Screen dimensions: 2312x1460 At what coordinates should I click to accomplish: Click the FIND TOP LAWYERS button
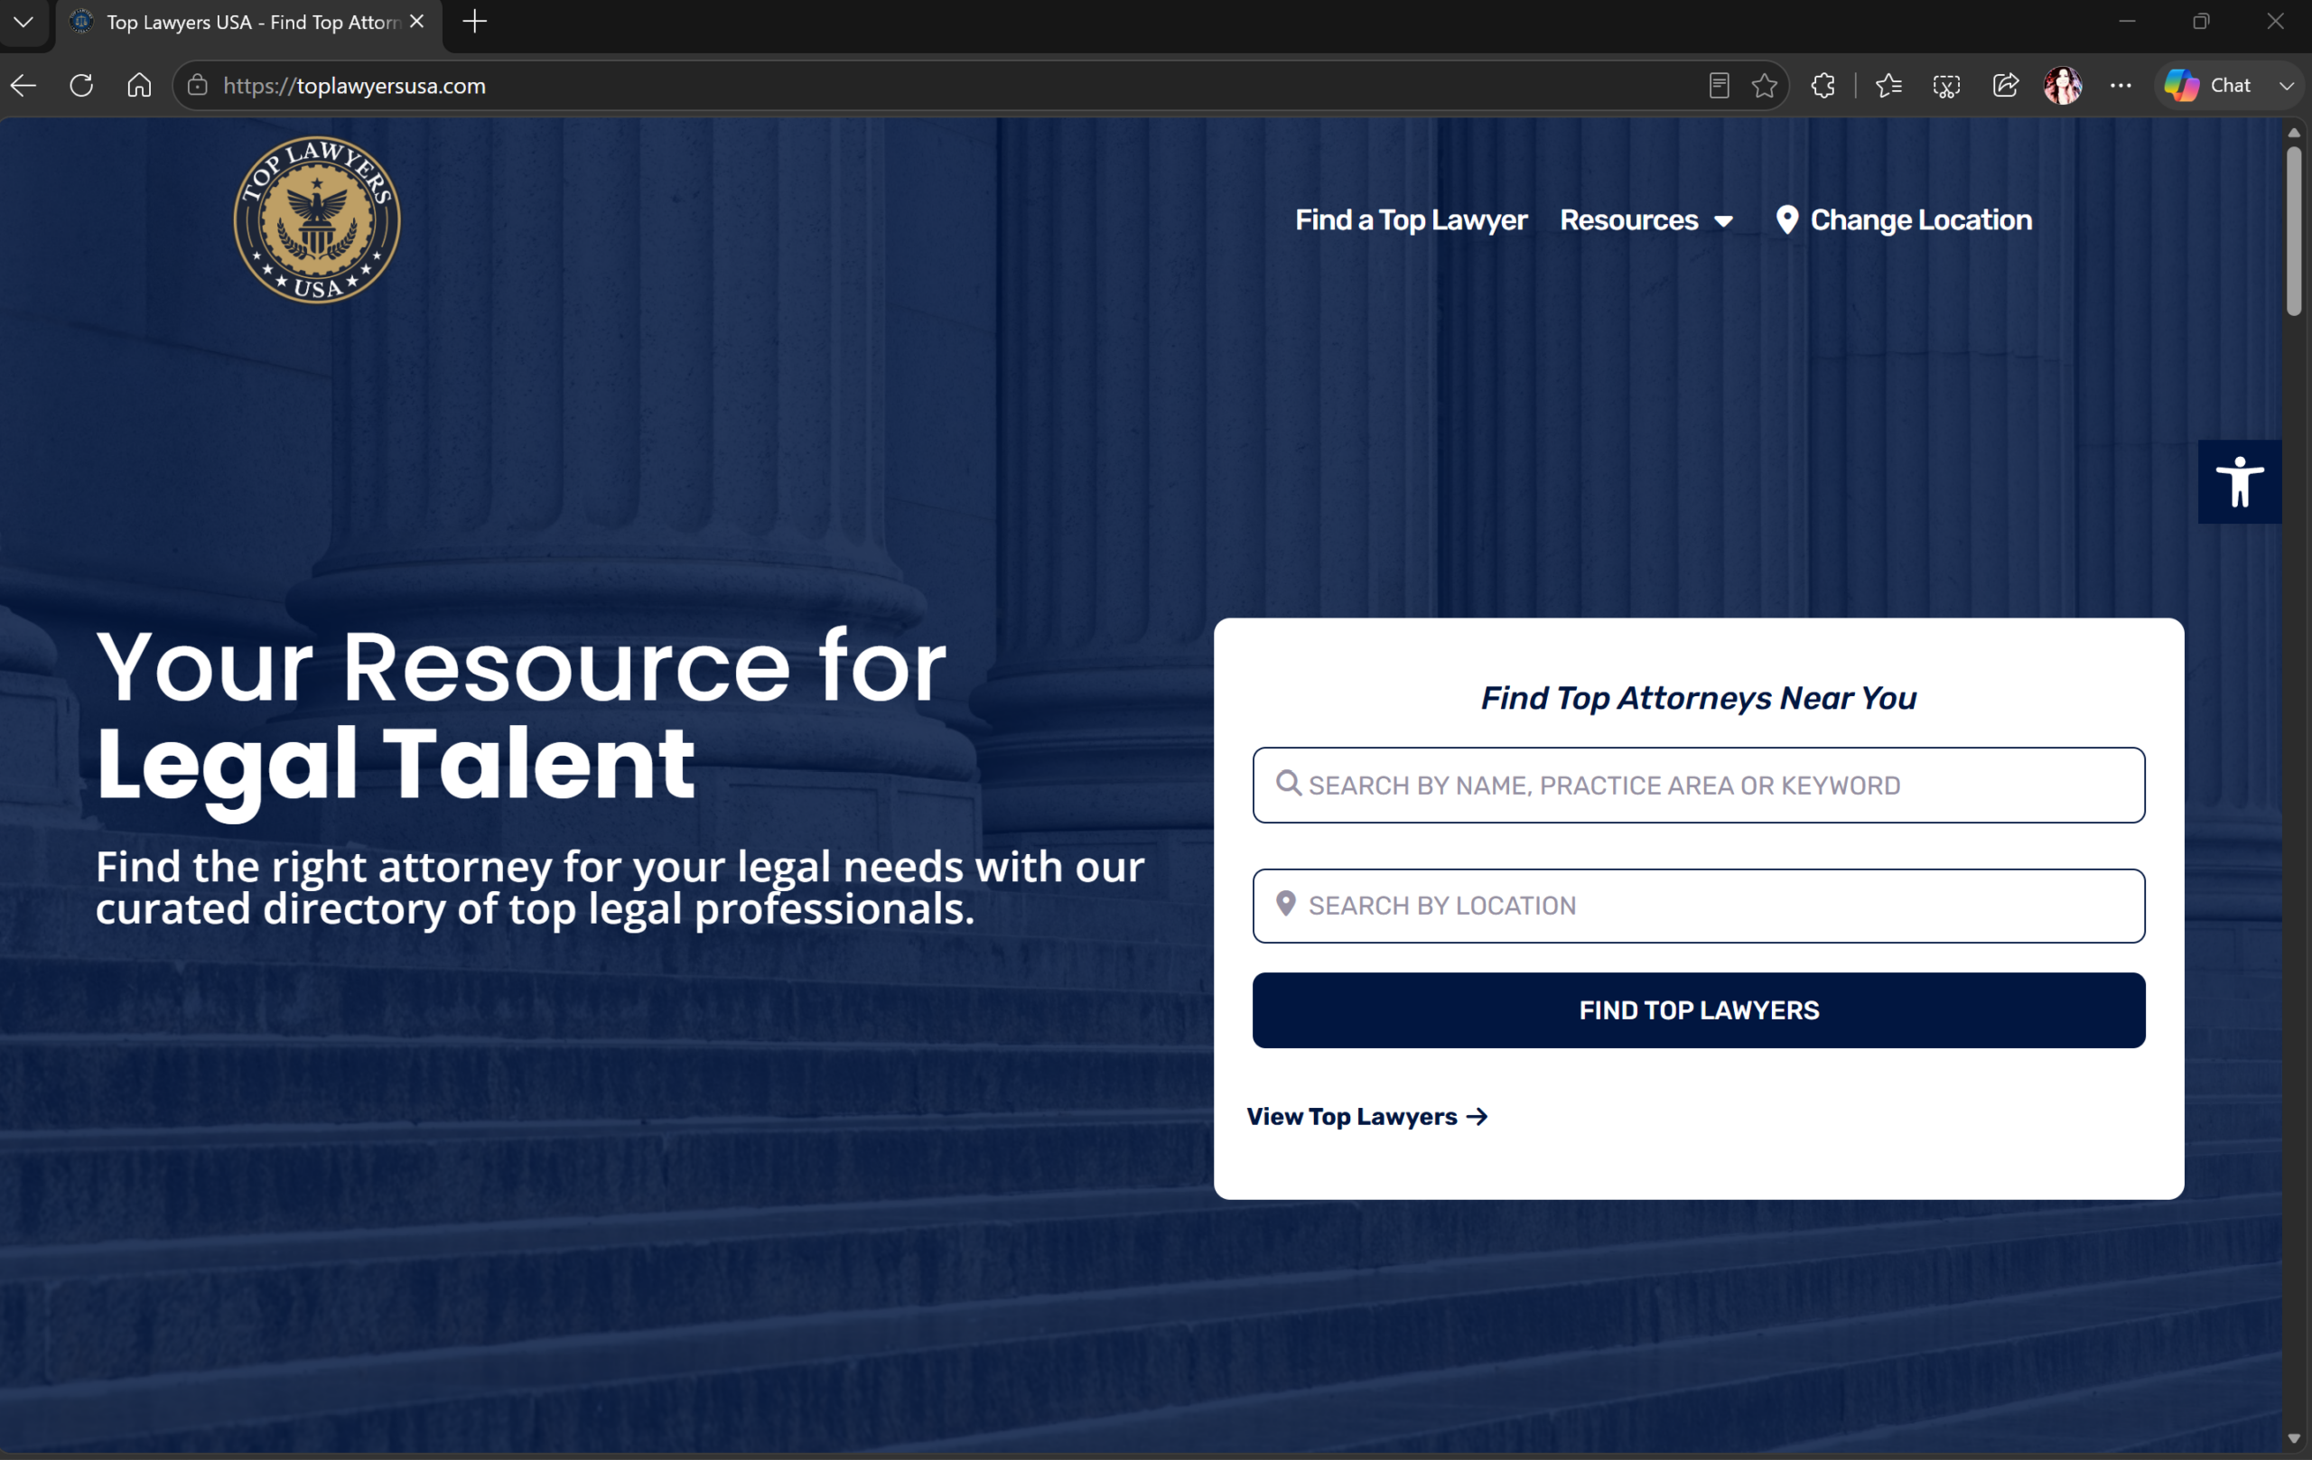[x=1698, y=1009]
